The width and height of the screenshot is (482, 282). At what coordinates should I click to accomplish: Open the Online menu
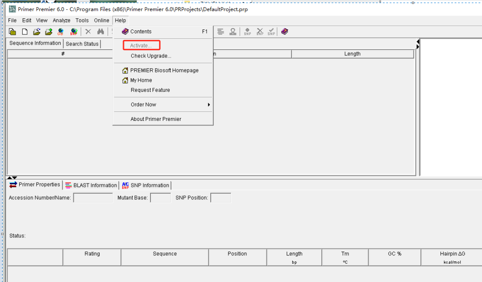tap(101, 20)
